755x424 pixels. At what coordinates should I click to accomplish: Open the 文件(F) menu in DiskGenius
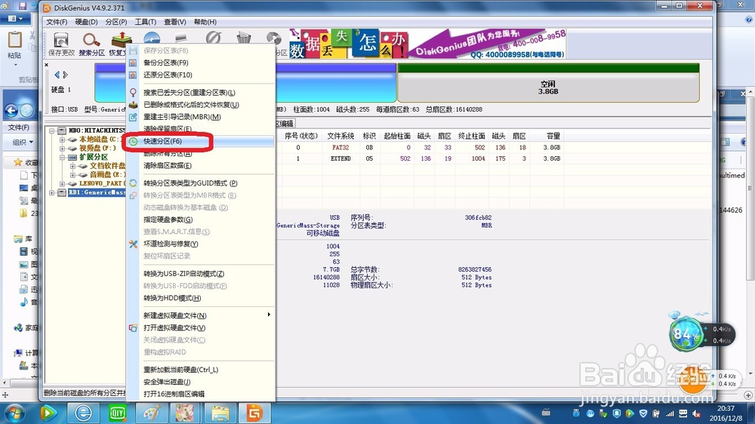point(57,22)
